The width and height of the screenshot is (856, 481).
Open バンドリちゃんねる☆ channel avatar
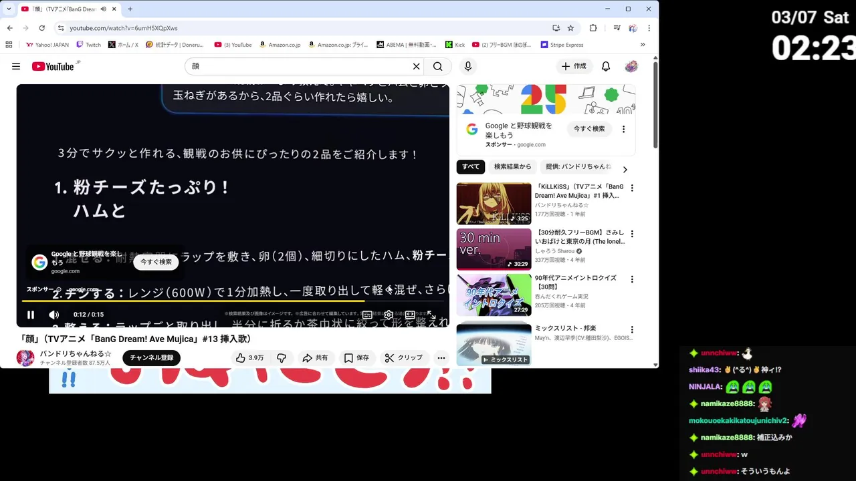[x=25, y=357]
